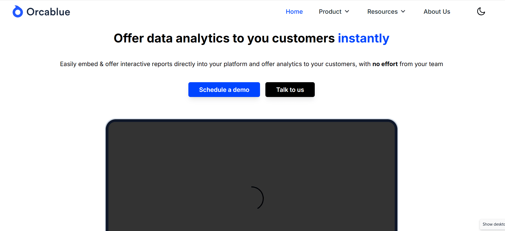Screen dimensions: 505x231
Task: Click the word "customers" in the headline
Action: (x=303, y=38)
